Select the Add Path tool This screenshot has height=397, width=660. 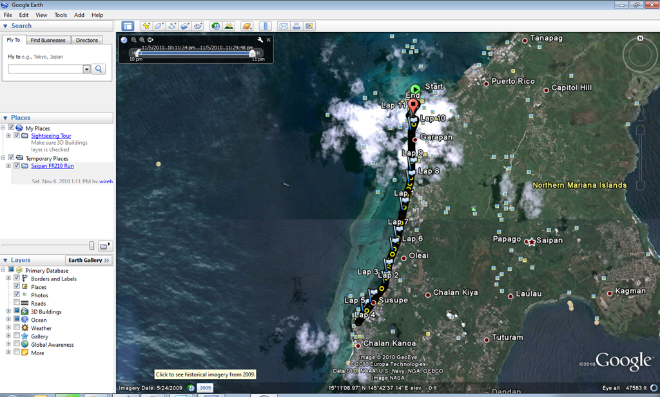tap(171, 26)
